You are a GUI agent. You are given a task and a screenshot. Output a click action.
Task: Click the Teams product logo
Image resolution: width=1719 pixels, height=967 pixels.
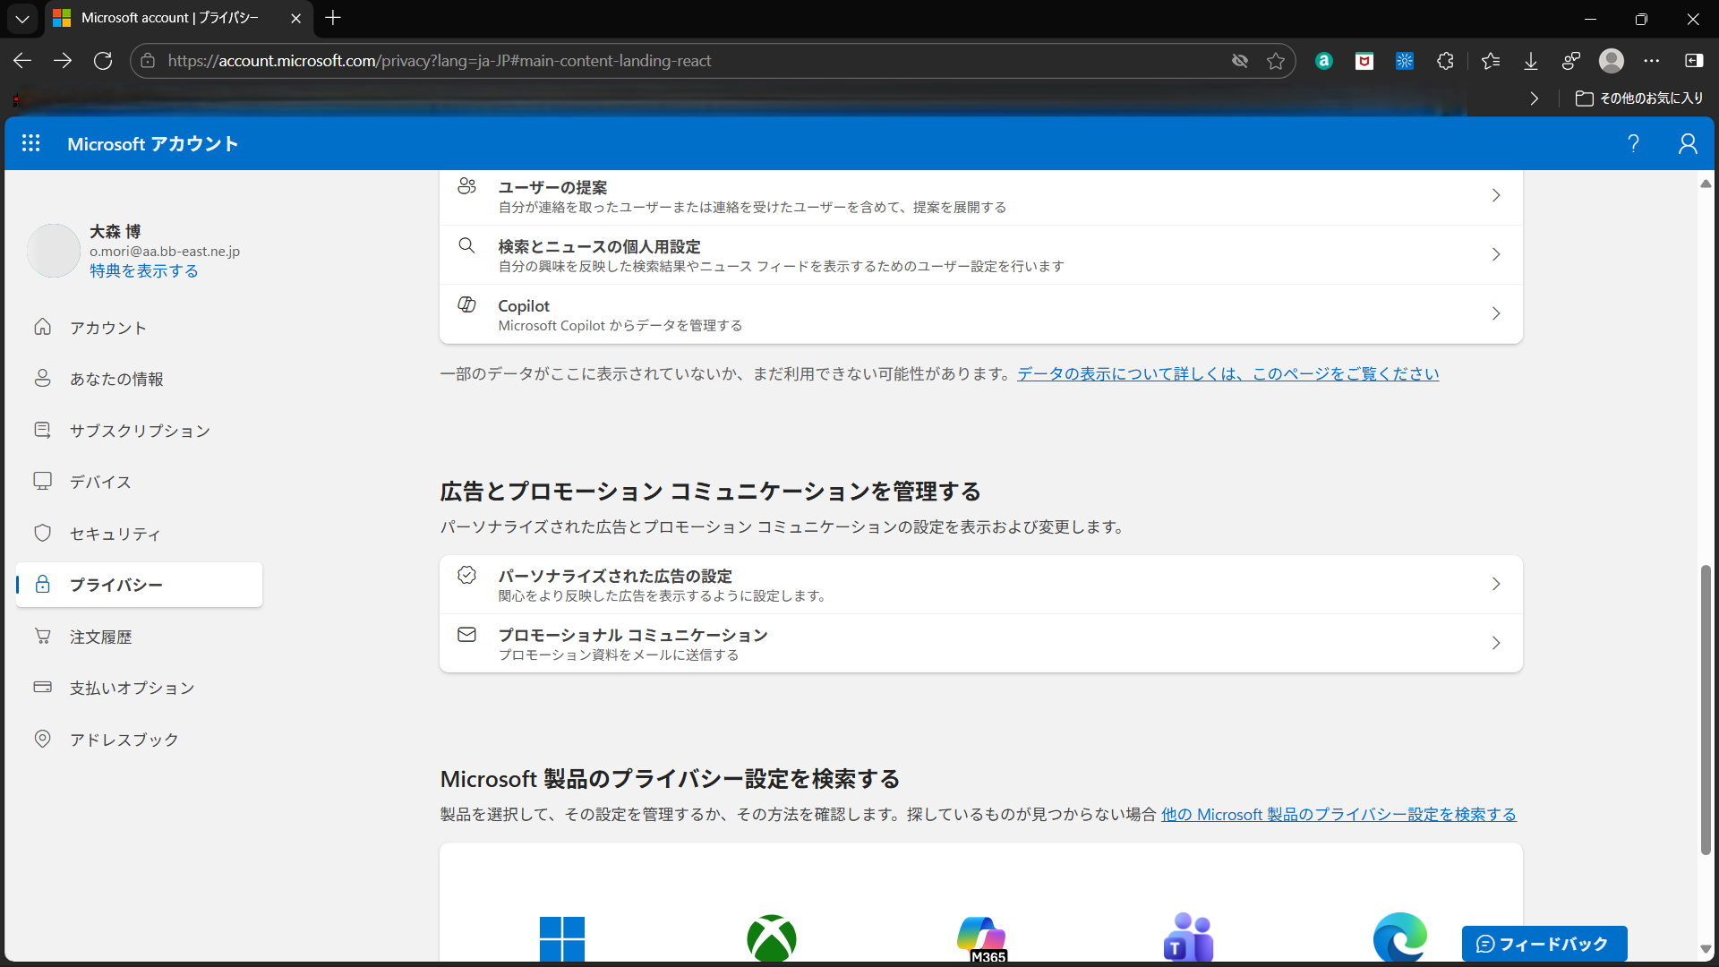(x=1189, y=937)
